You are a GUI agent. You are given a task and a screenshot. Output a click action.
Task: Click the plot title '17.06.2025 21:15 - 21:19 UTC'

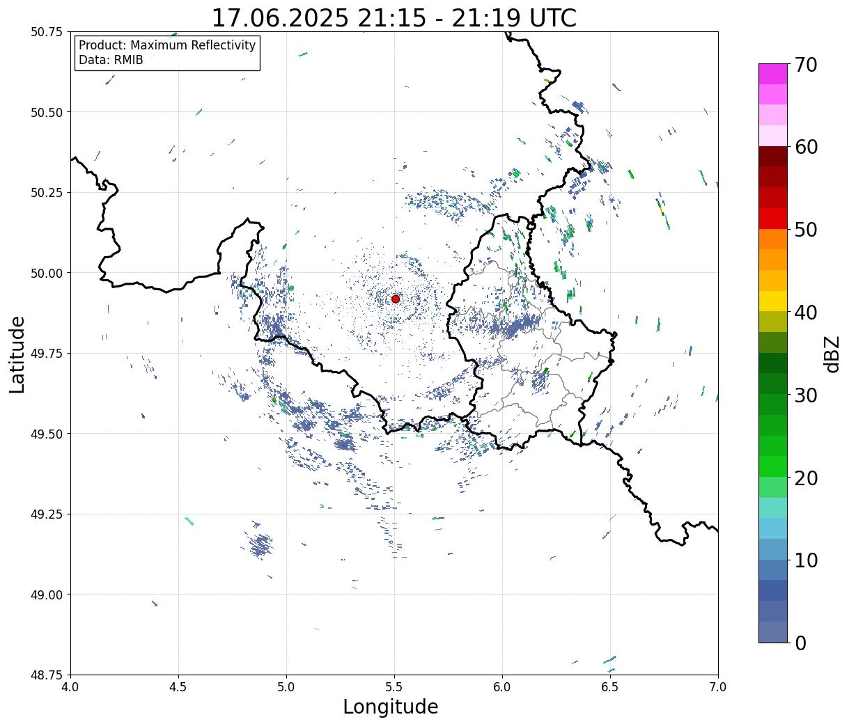[x=394, y=18]
